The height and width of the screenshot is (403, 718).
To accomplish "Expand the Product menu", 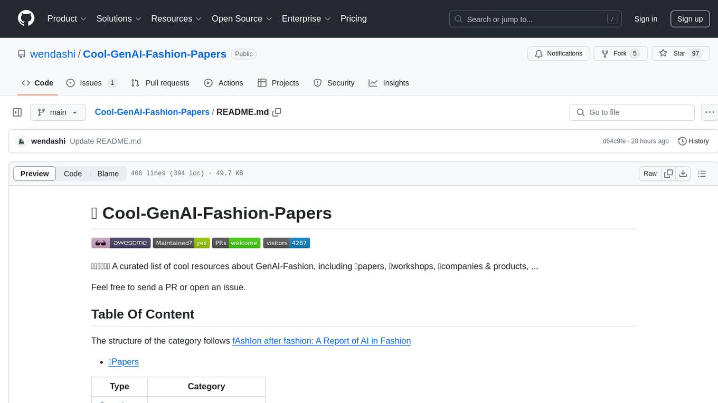I will (x=67, y=18).
